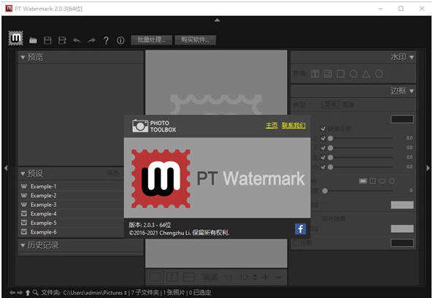Image resolution: width=433 pixels, height=298 pixels.
Task: Click the status bar magnifier search icon
Action: 35,292
